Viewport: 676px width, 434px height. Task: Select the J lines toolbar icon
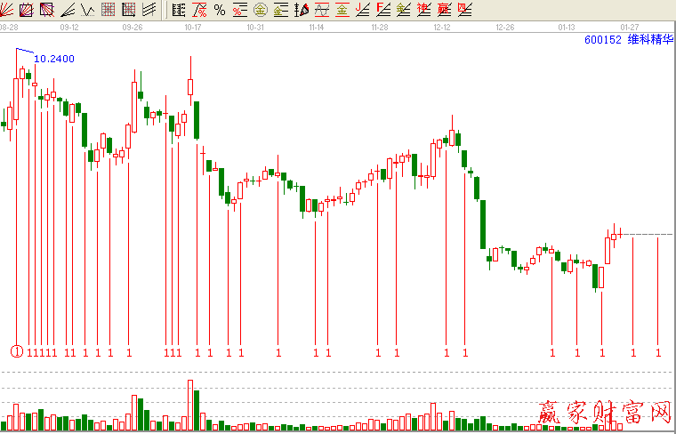363,10
